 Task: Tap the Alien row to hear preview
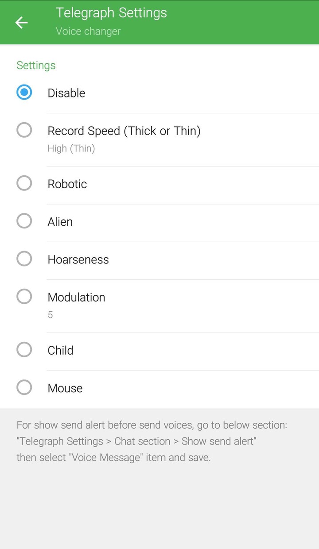(x=60, y=221)
